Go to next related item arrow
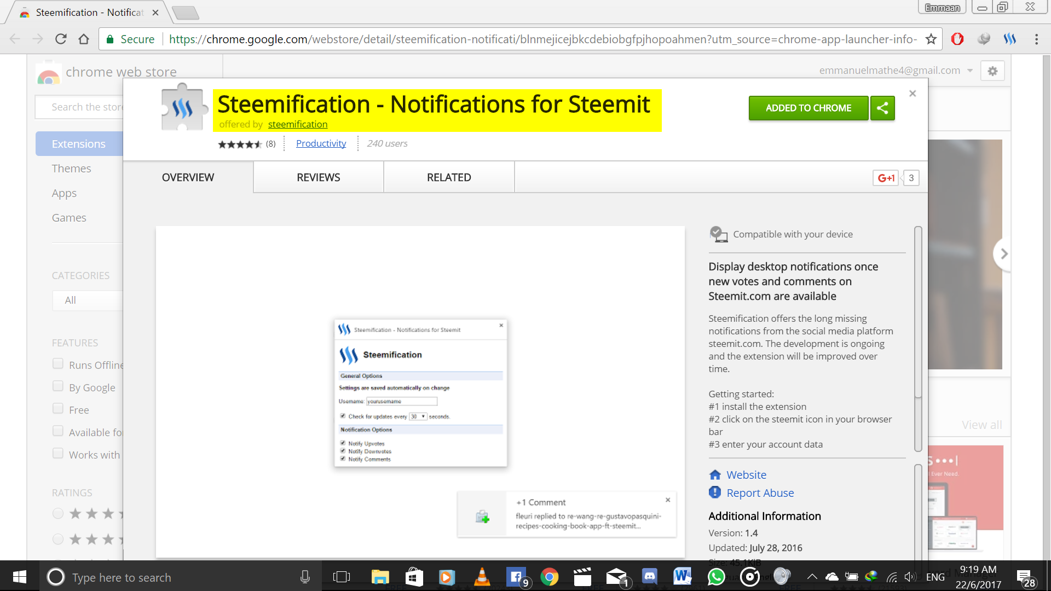 pyautogui.click(x=1003, y=254)
